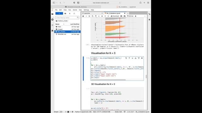The width and height of the screenshot is (202, 113).
Task: Click the notebook vertical scrollbar thumb
Action: [x=146, y=77]
